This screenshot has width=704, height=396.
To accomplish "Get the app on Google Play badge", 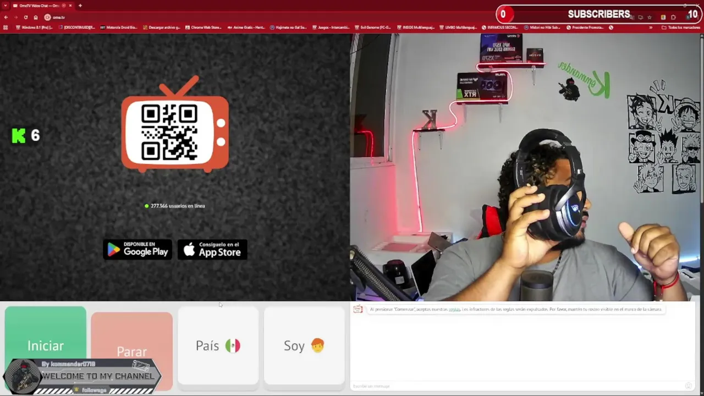I will 137,250.
